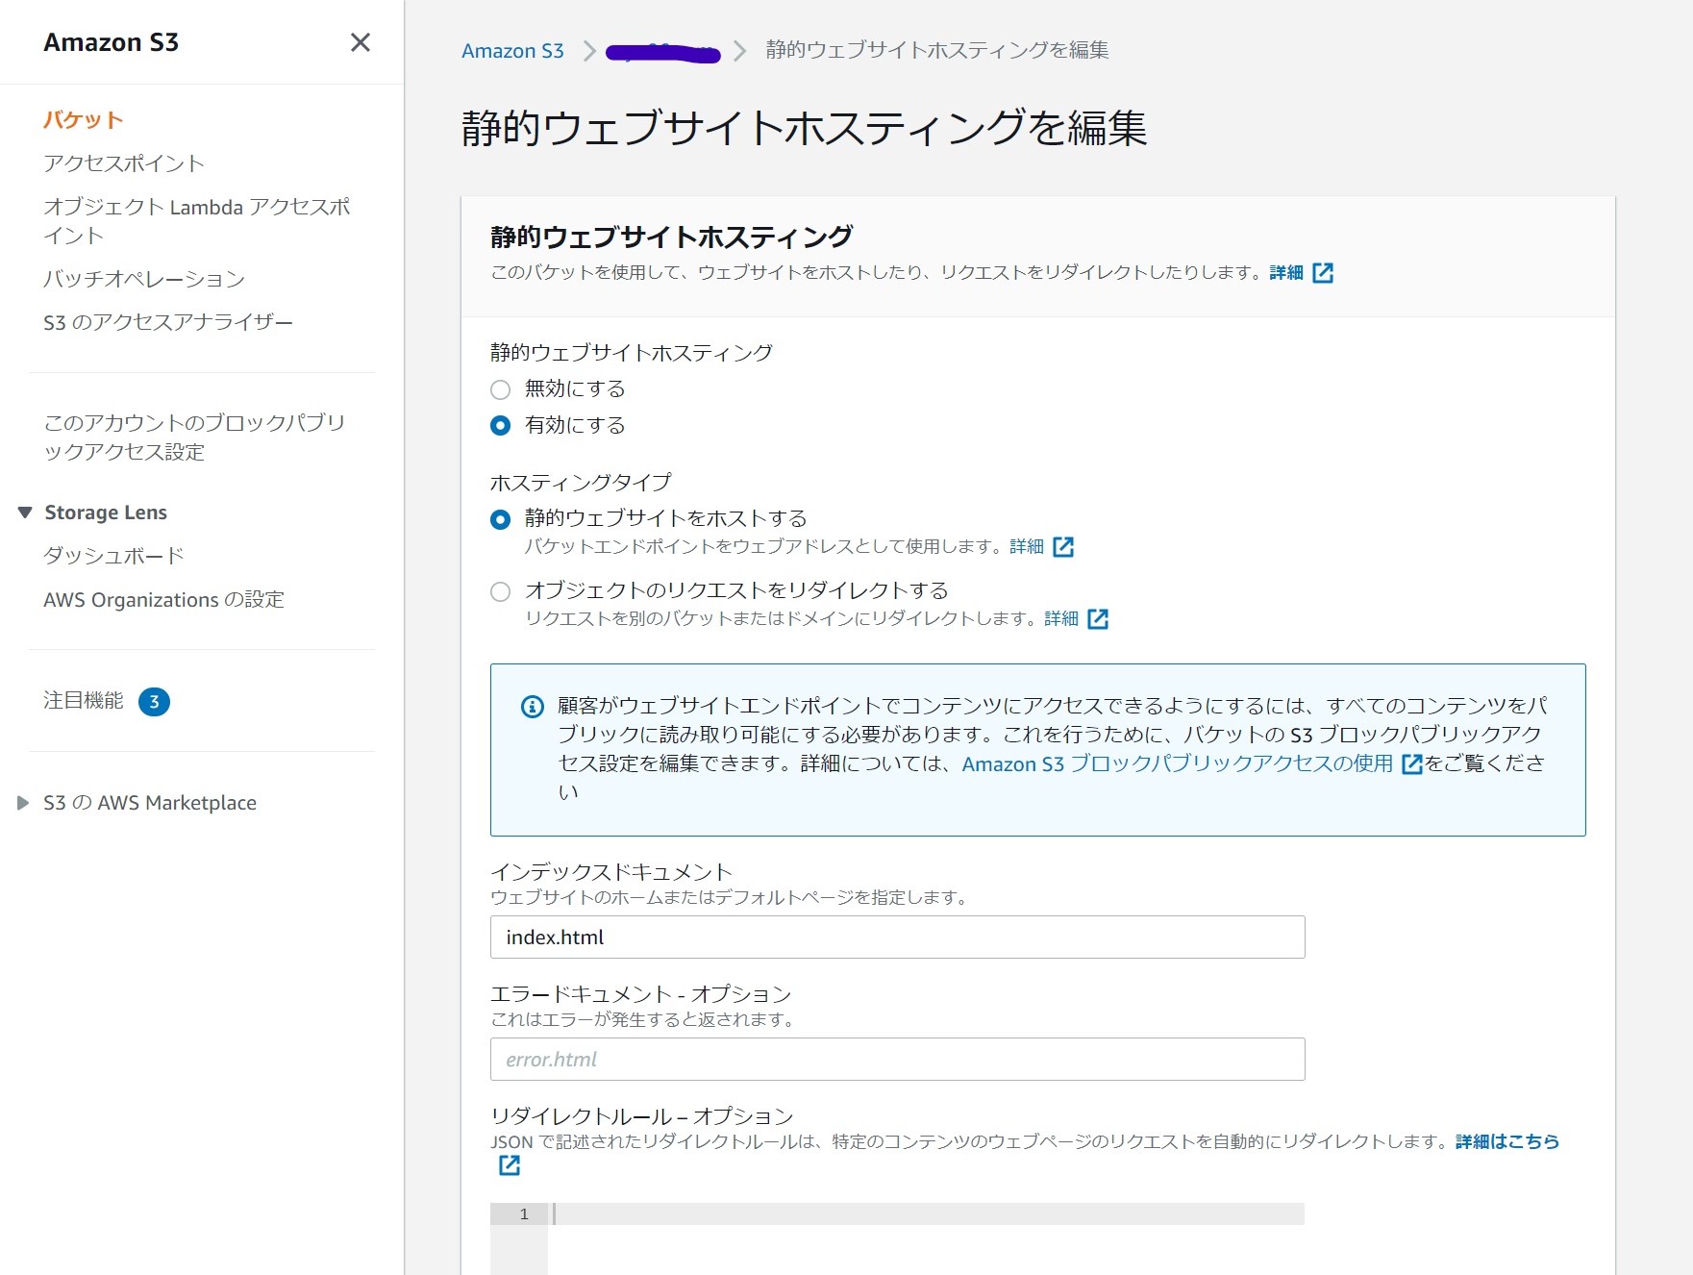This screenshot has height=1275, width=1693.
Task: Click the external link icon beside header 詳細
Action: [x=1323, y=273]
